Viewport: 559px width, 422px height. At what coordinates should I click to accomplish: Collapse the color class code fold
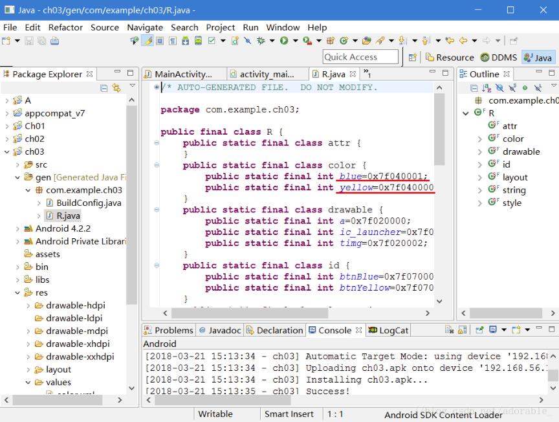(157, 165)
